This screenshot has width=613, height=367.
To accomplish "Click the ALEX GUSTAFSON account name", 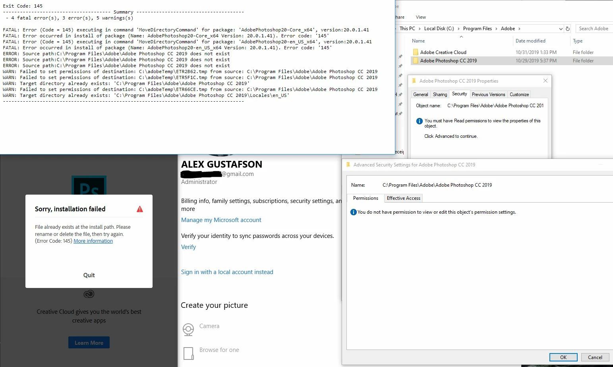I will (x=222, y=164).
